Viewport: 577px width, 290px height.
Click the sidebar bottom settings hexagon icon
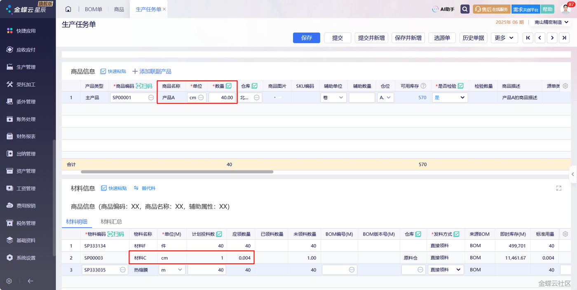9,281
